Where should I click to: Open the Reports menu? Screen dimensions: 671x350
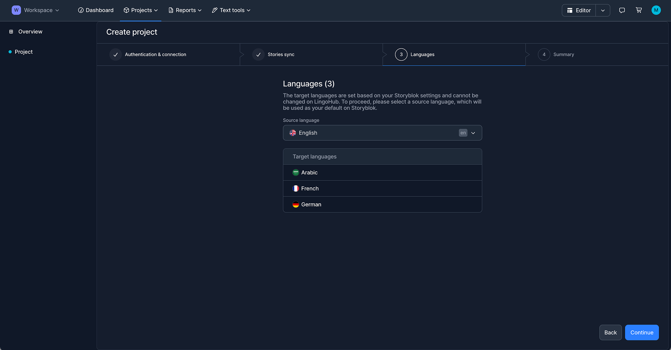185,10
